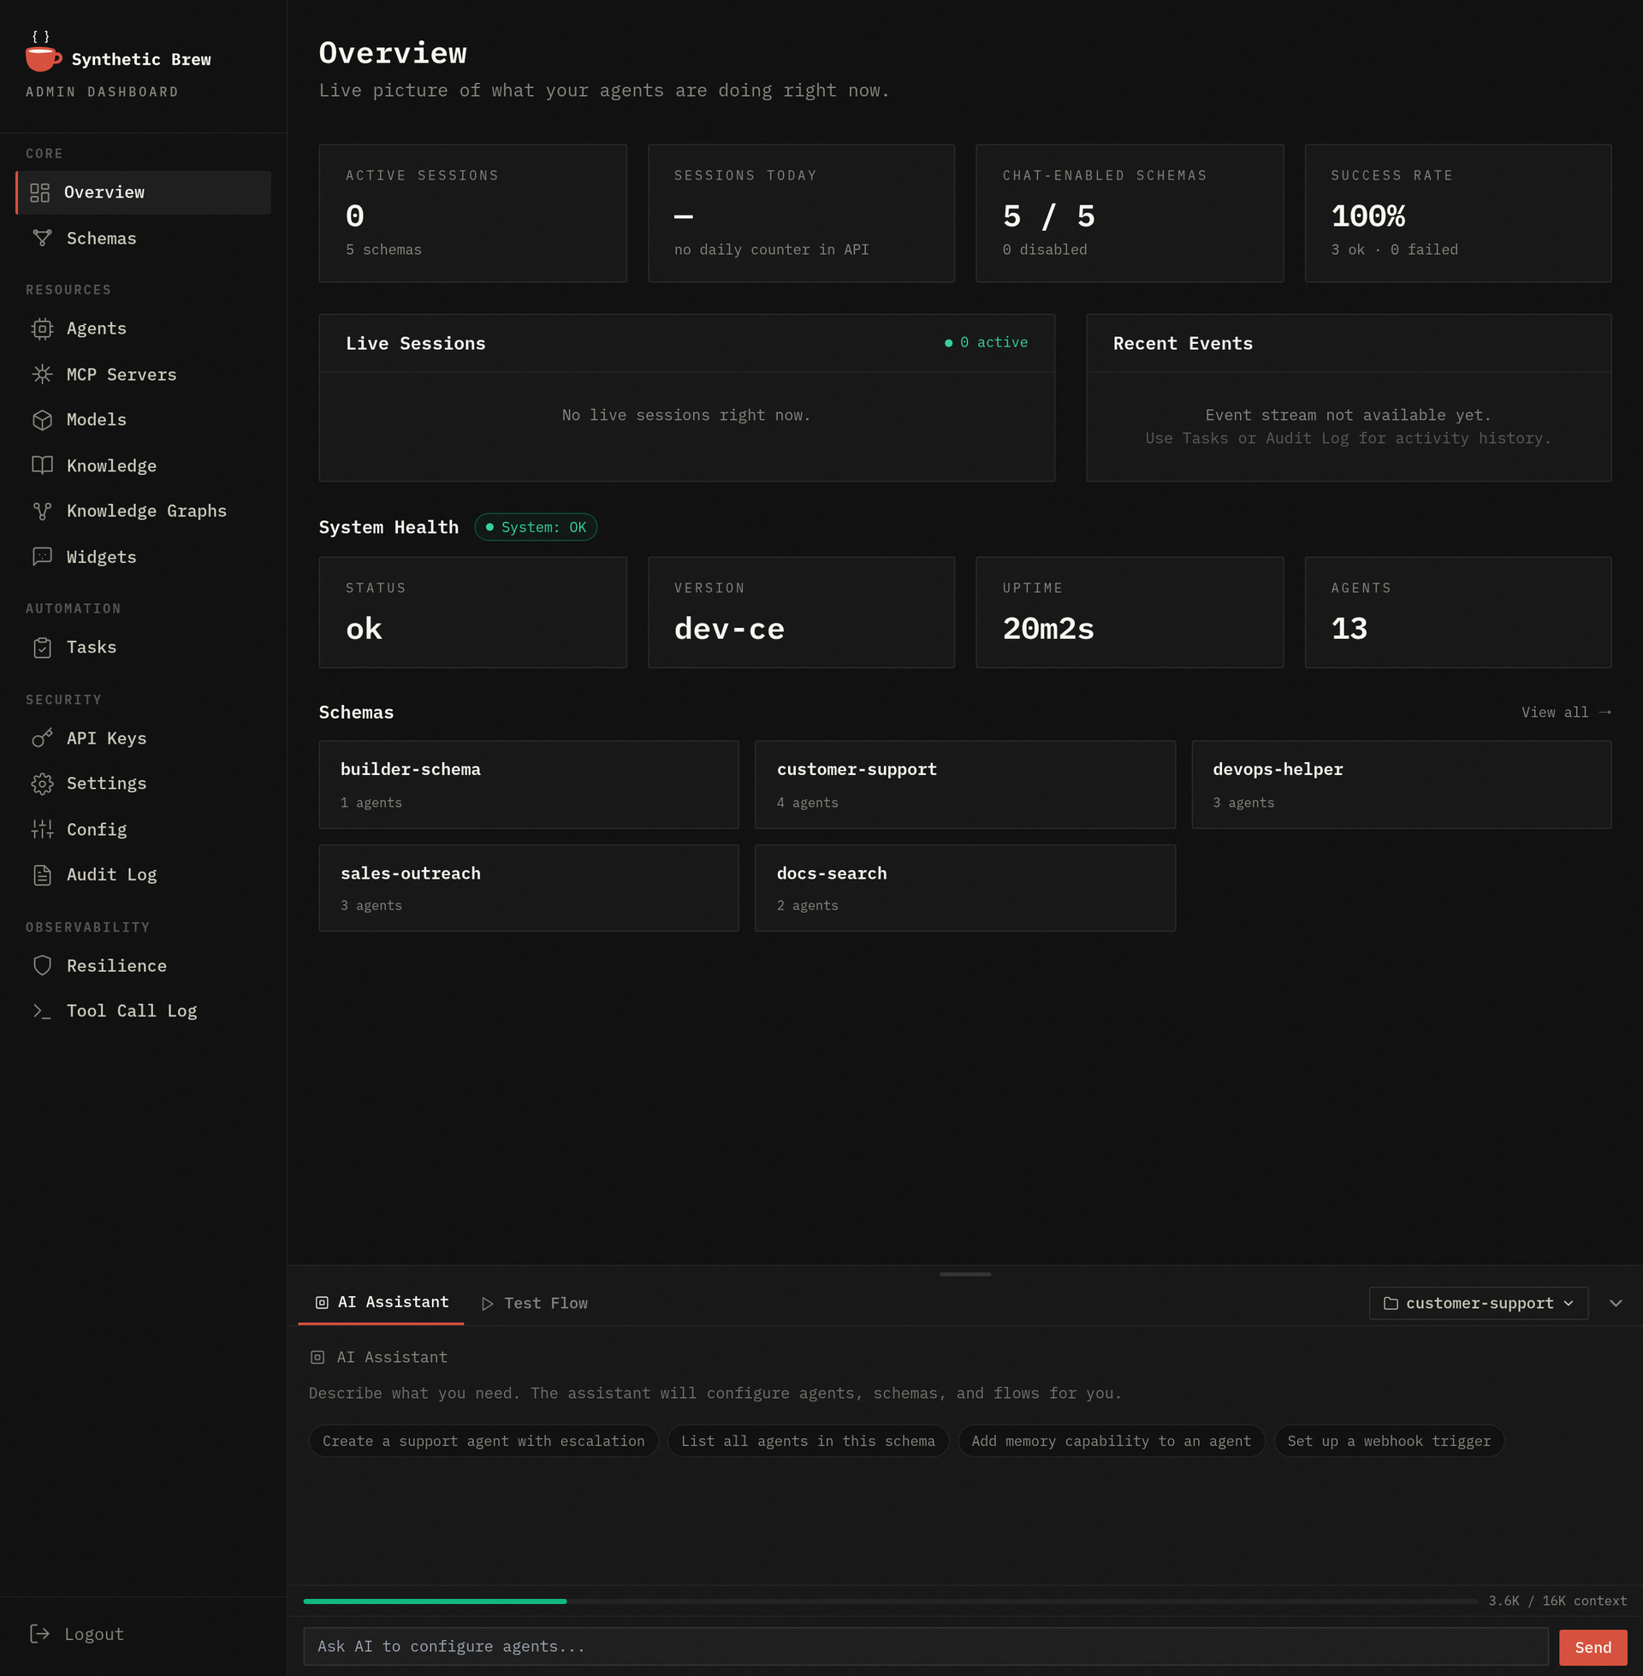The height and width of the screenshot is (1676, 1643).
Task: Open the Agents page
Action: (x=143, y=329)
